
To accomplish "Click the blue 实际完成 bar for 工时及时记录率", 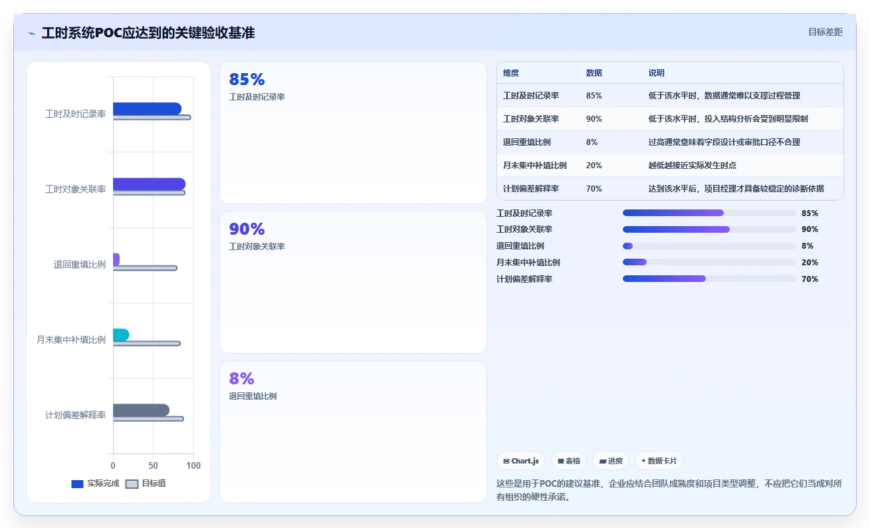I will (147, 108).
